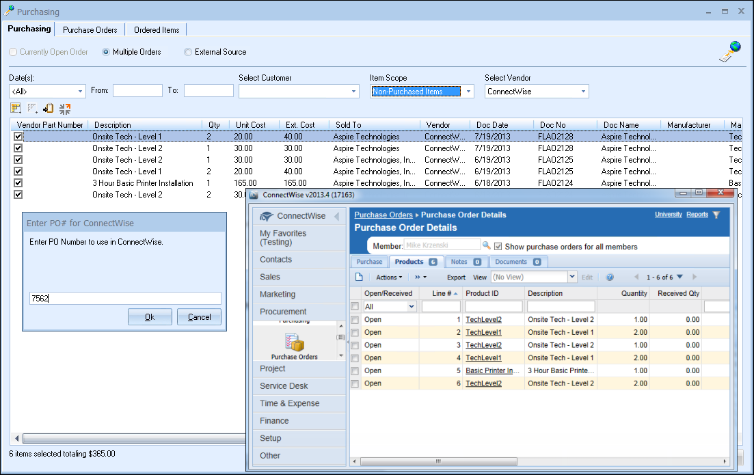Image resolution: width=754 pixels, height=475 pixels.
Task: Check the select-all box in ConnectWise filter row
Action: coord(355,306)
